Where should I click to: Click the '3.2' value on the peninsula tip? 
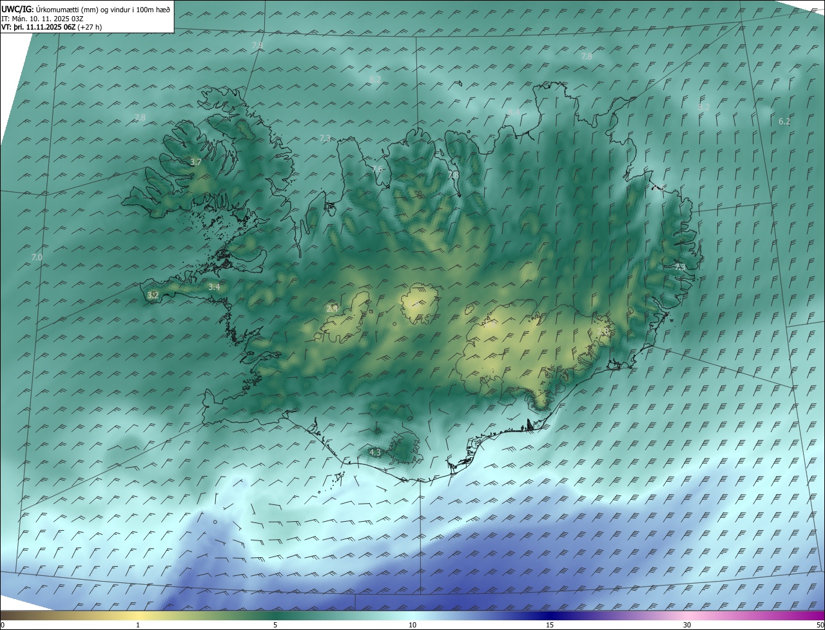click(153, 295)
